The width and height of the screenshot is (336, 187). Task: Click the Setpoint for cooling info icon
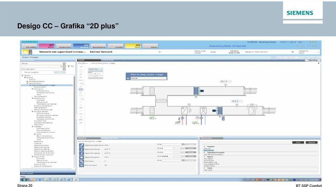(x=81, y=149)
